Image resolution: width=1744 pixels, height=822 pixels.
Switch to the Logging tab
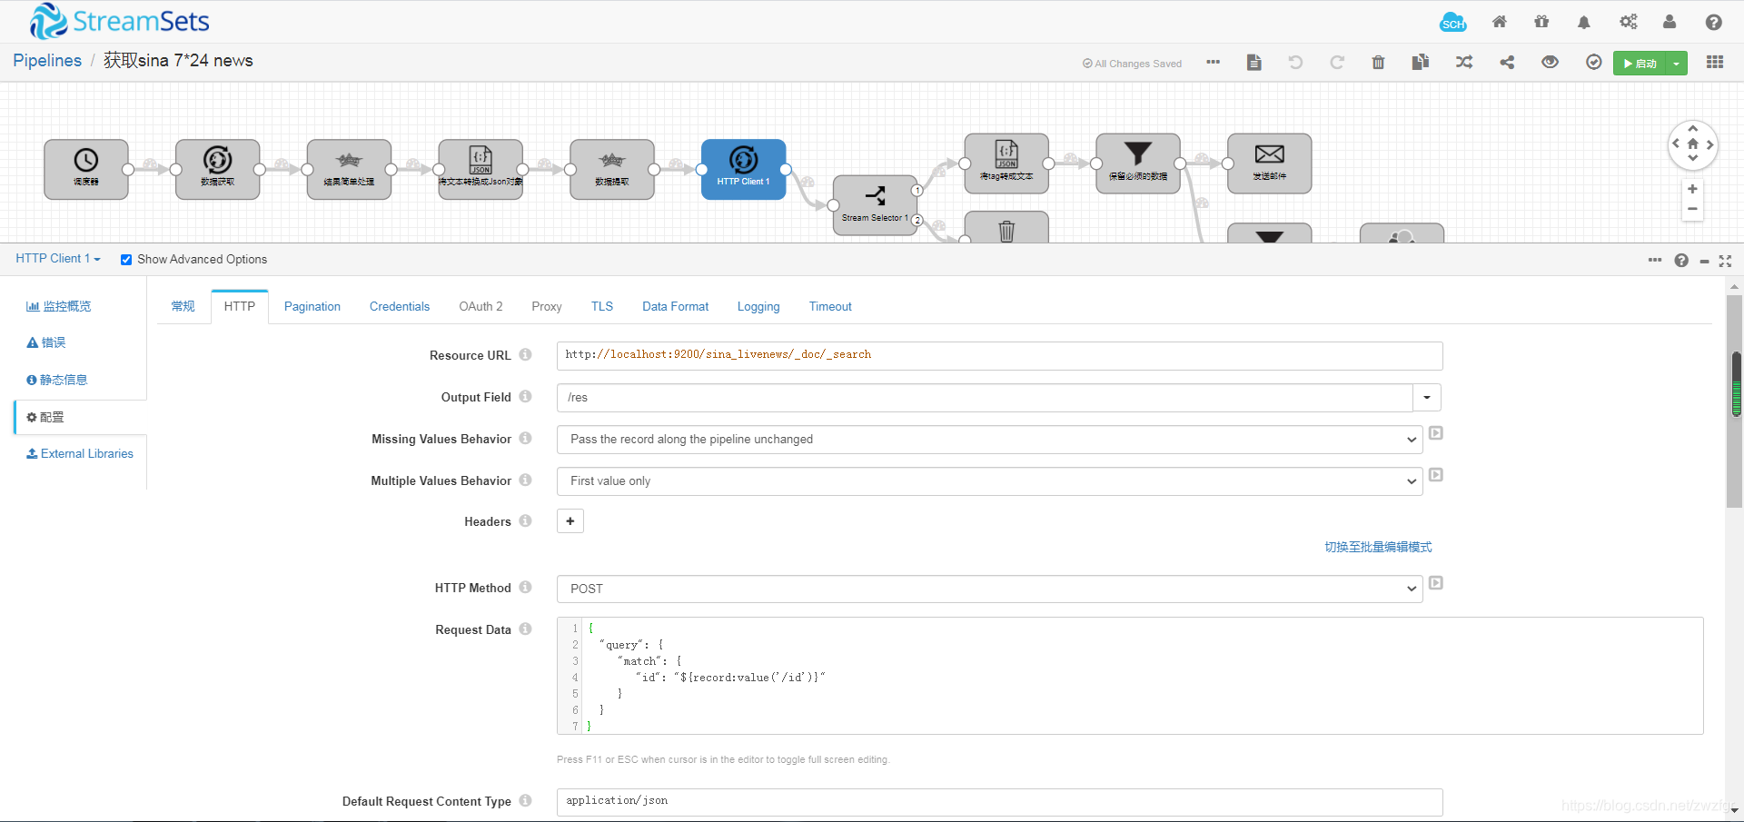click(x=758, y=307)
